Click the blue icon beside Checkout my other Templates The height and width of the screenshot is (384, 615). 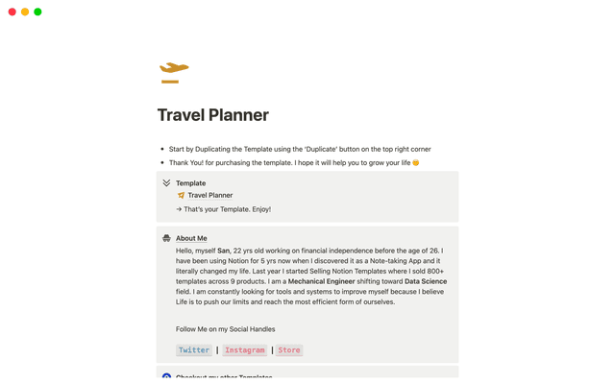(166, 378)
